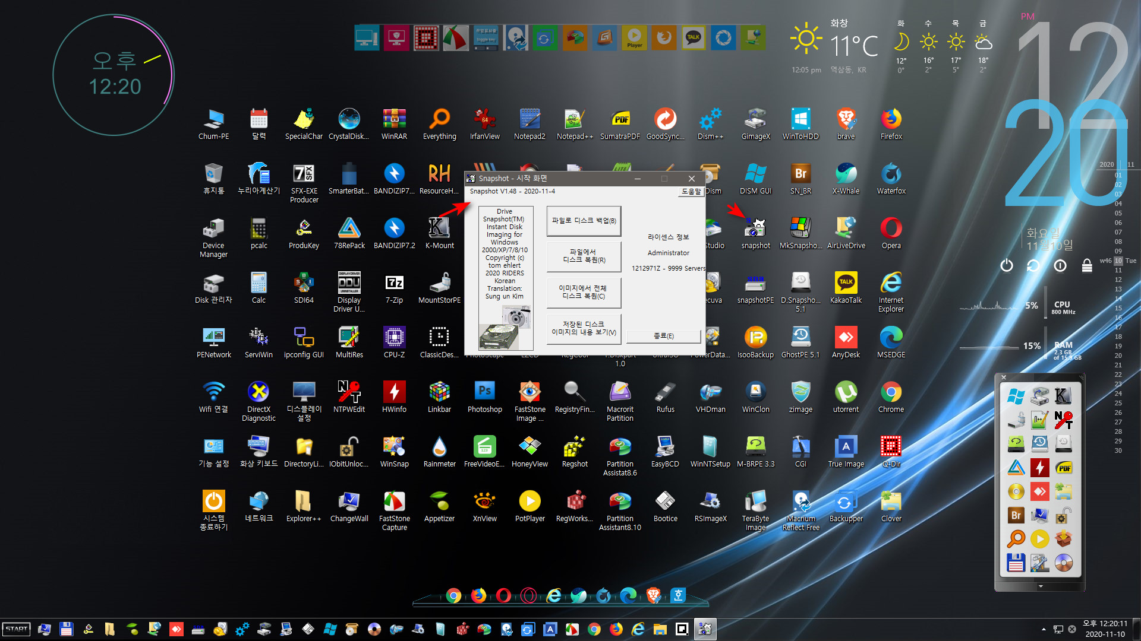Open the snapshot desktop icon
1141x641 pixels.
click(x=755, y=233)
